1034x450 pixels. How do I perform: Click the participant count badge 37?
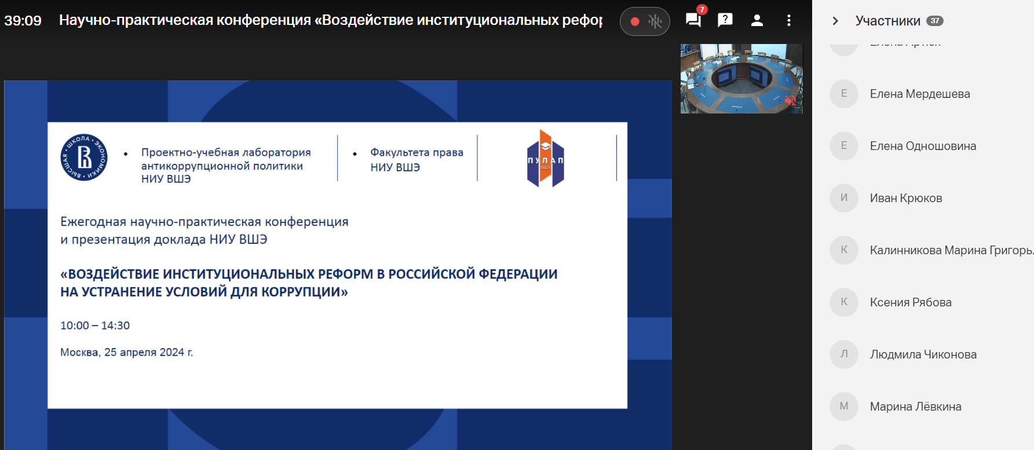click(x=934, y=21)
